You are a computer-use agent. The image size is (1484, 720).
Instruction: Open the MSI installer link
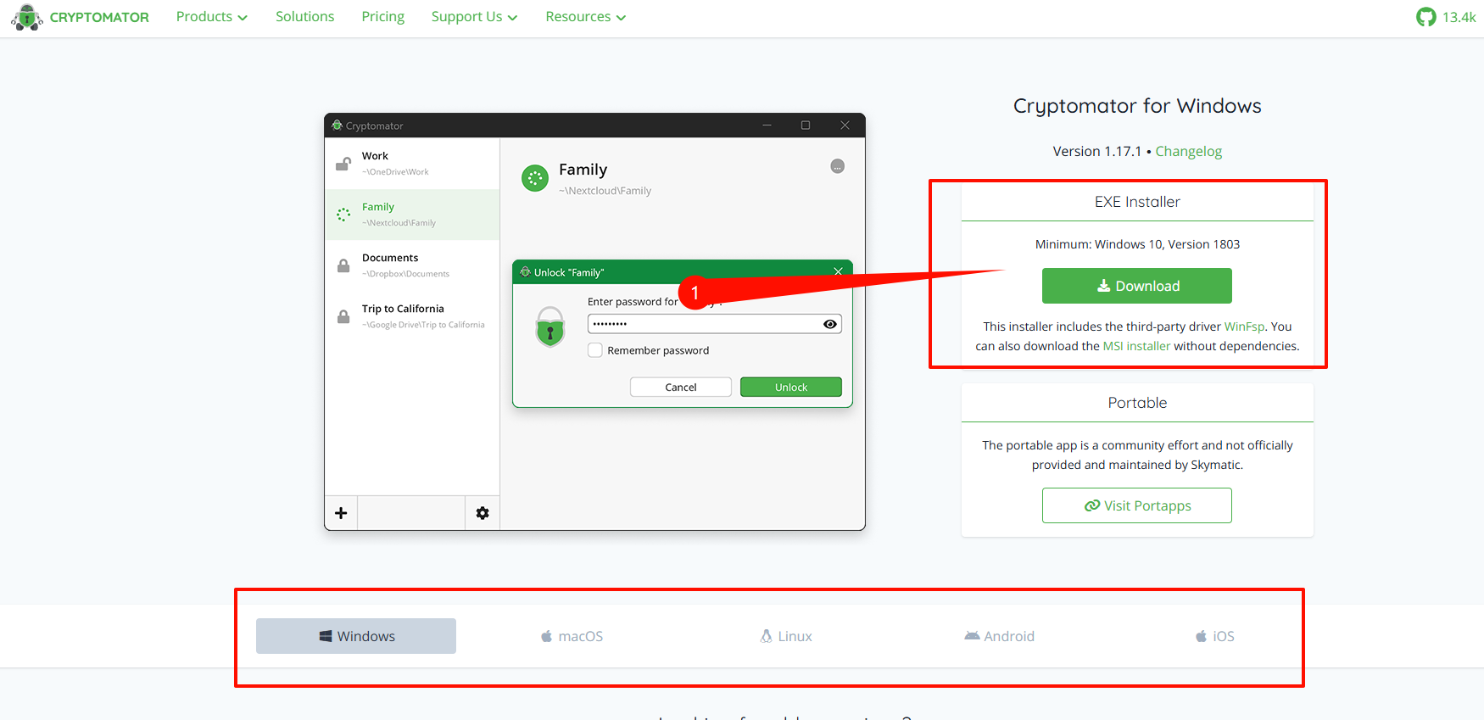coord(1135,346)
